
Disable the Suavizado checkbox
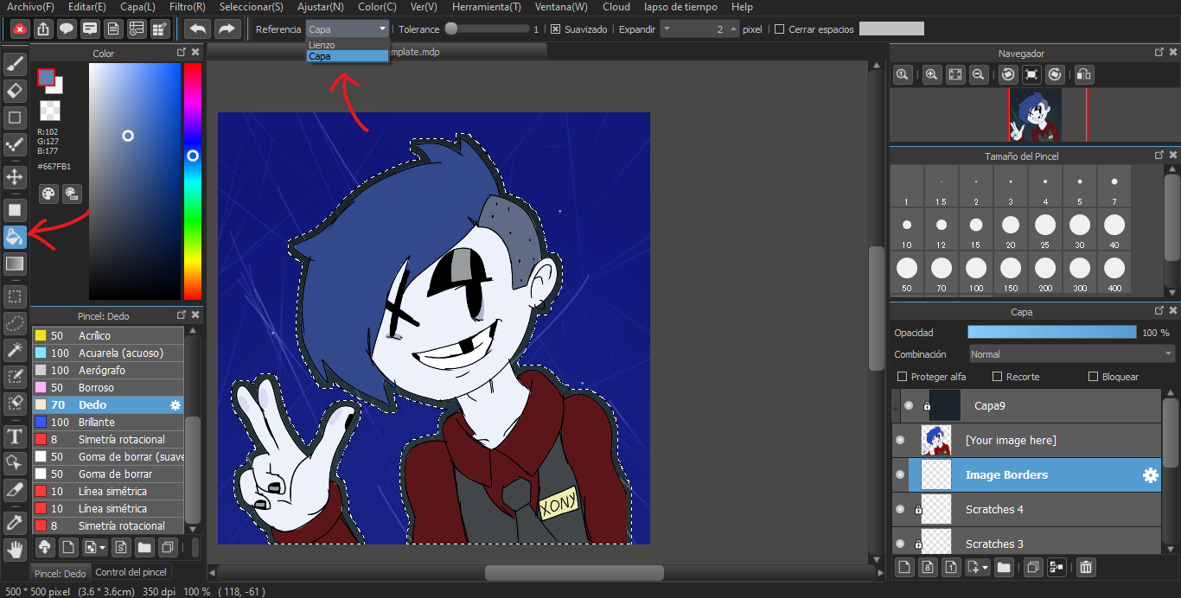[556, 29]
